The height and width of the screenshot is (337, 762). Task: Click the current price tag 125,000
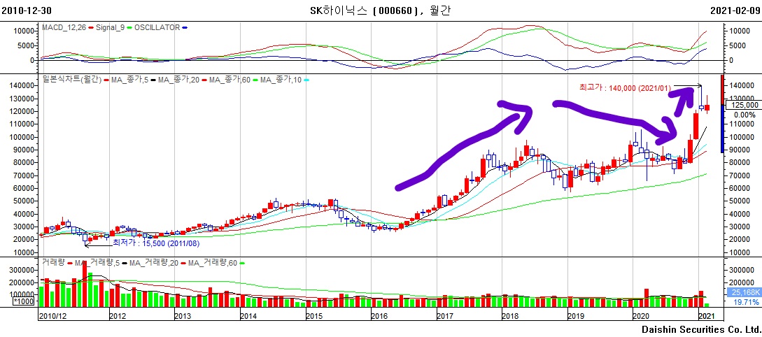coord(742,104)
